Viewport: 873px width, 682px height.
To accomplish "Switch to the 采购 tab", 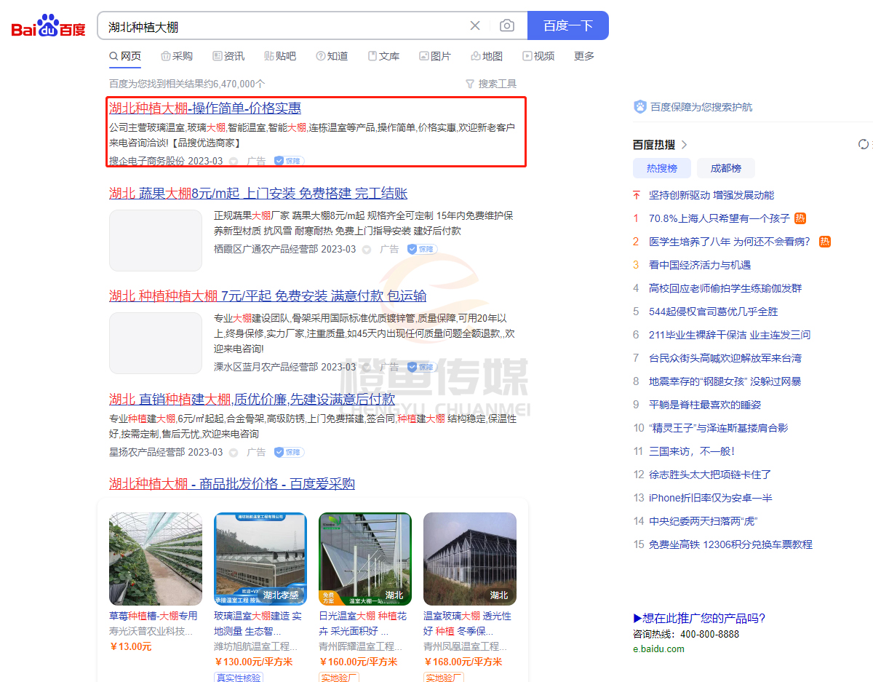I will pos(177,56).
